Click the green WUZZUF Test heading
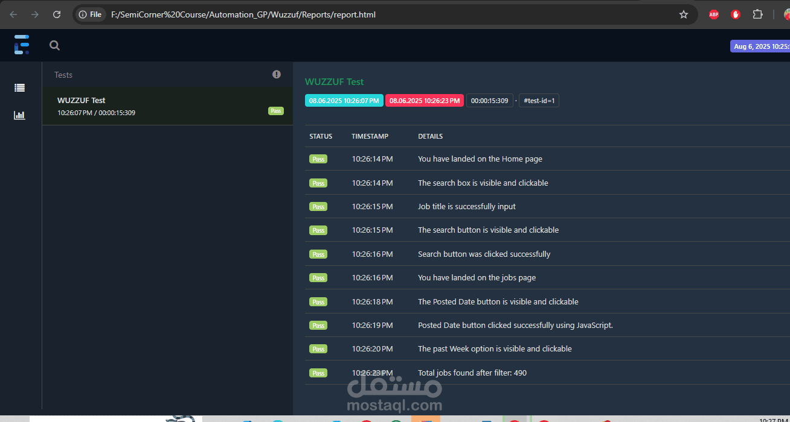 click(334, 82)
